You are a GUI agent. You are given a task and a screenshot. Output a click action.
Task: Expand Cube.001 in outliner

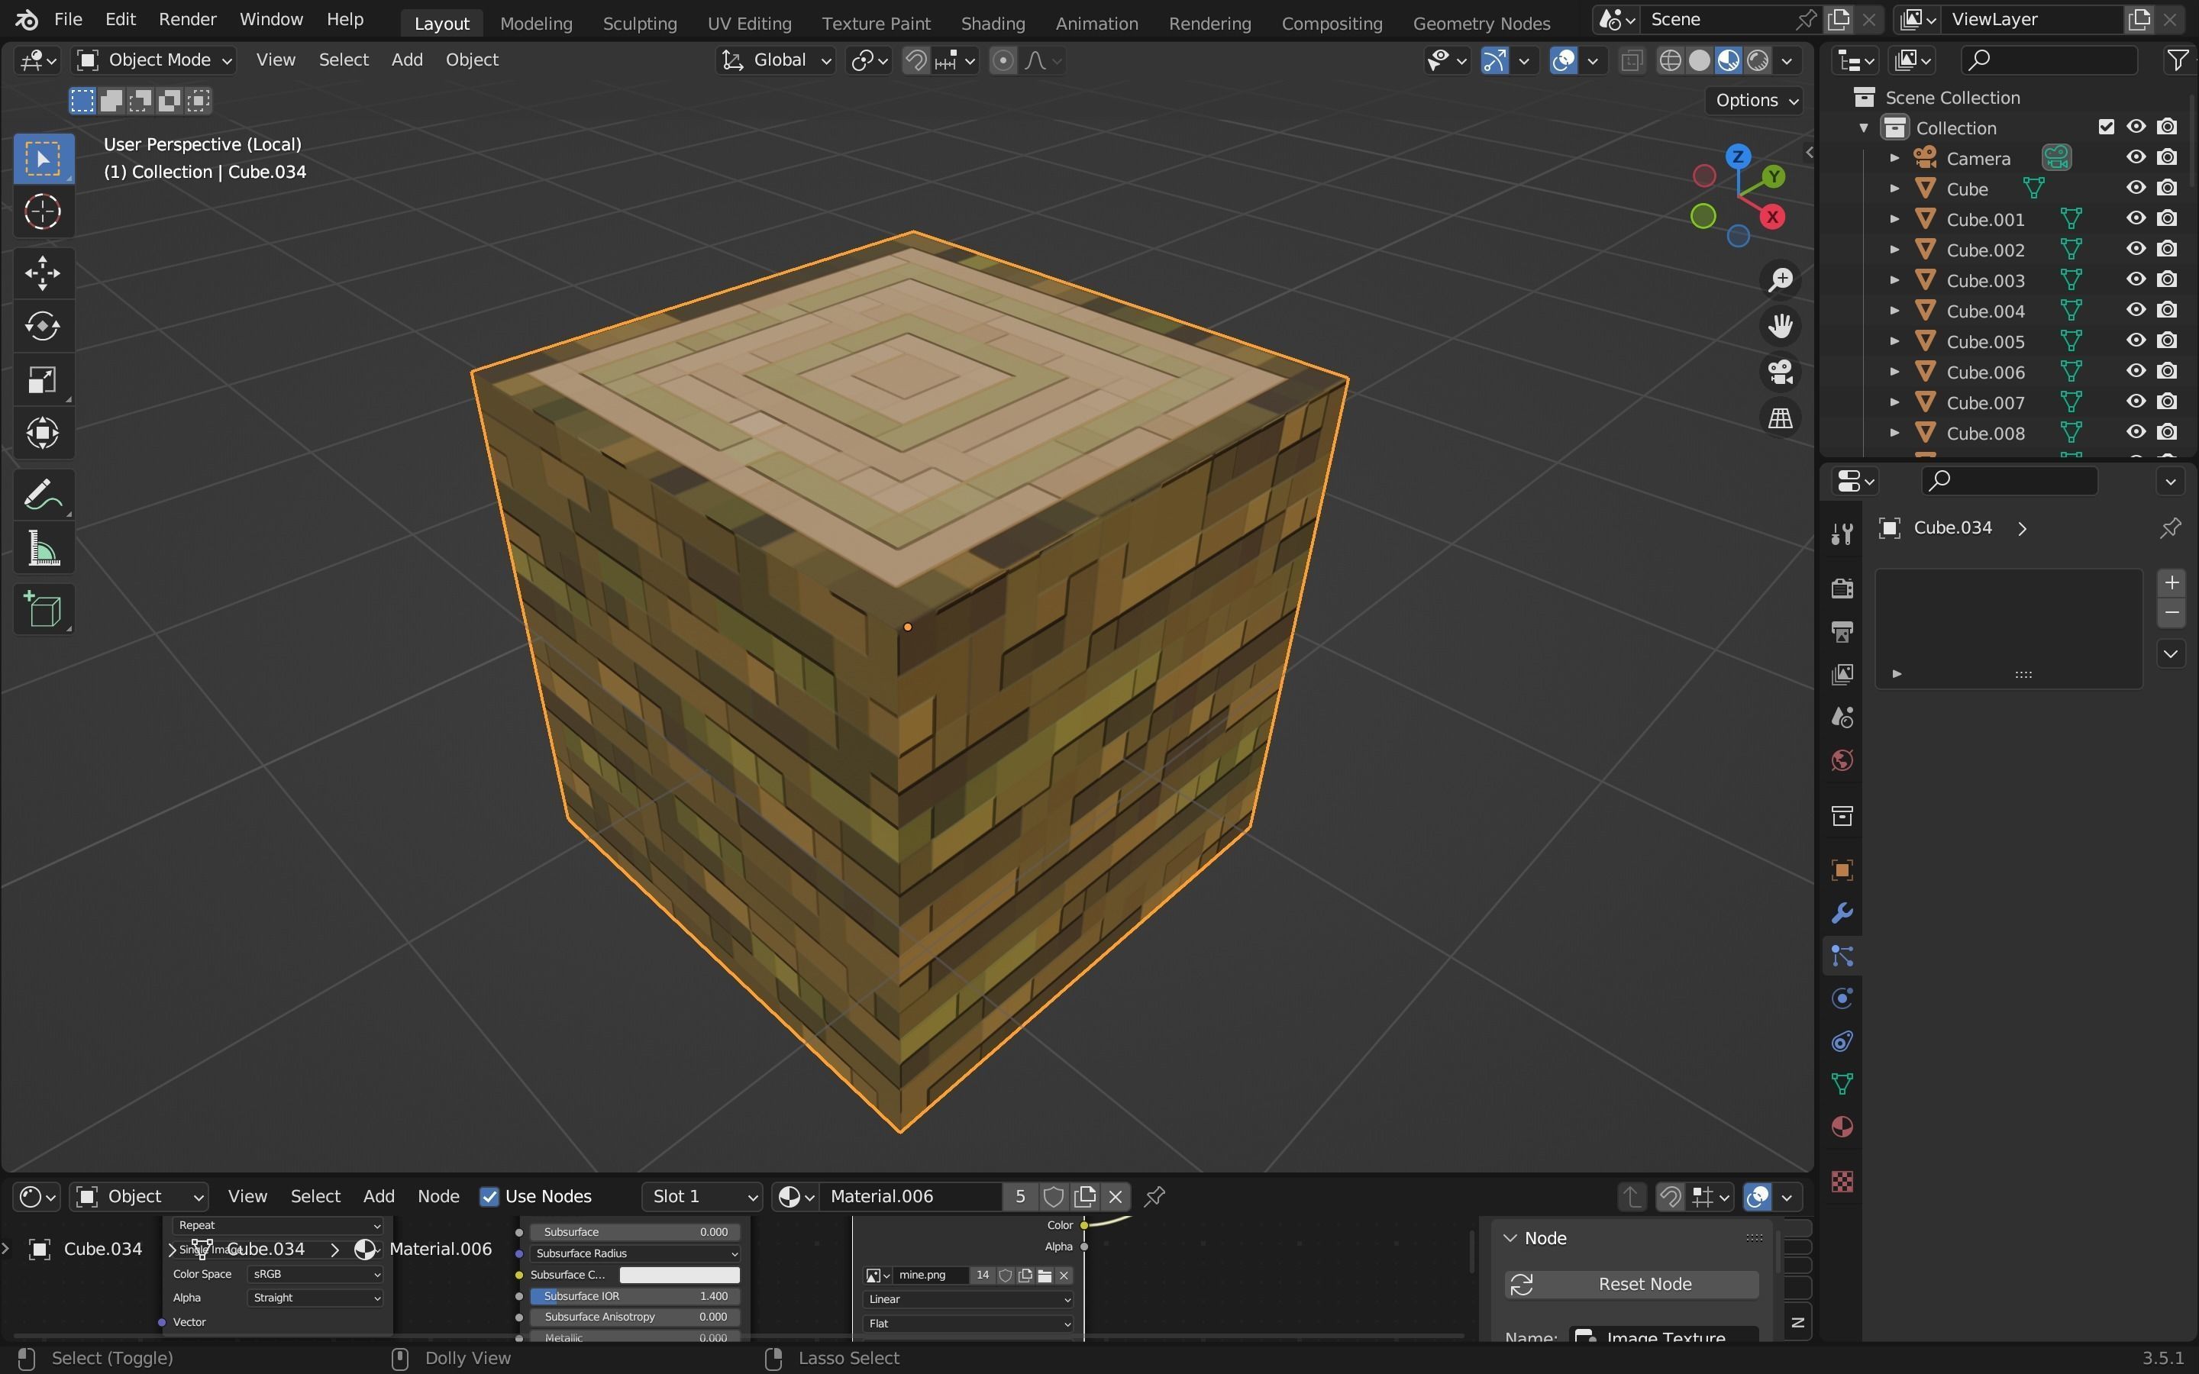pos(1894,219)
